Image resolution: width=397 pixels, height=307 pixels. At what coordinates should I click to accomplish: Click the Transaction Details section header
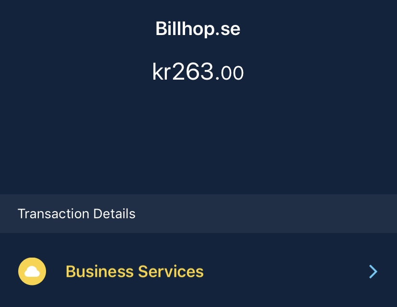coord(77,213)
